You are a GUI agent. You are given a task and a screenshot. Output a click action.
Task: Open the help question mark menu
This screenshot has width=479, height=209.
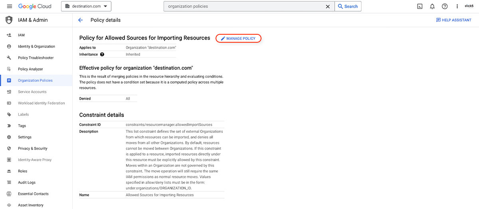(445, 6)
